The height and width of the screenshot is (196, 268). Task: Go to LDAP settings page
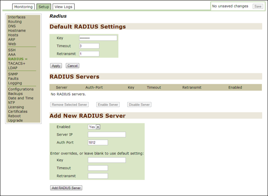pos(13,68)
